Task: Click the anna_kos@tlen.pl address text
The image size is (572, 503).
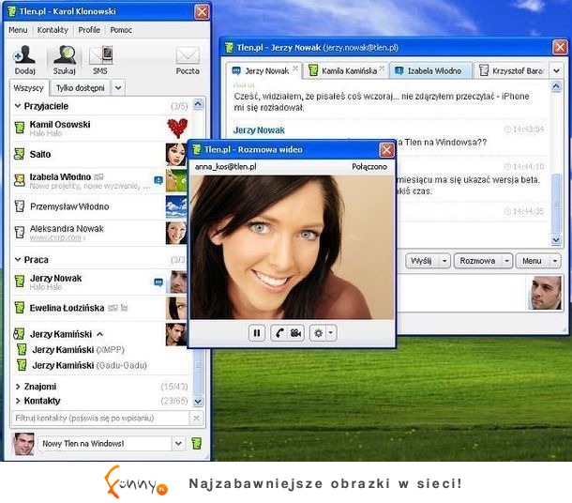Action: tap(225, 167)
